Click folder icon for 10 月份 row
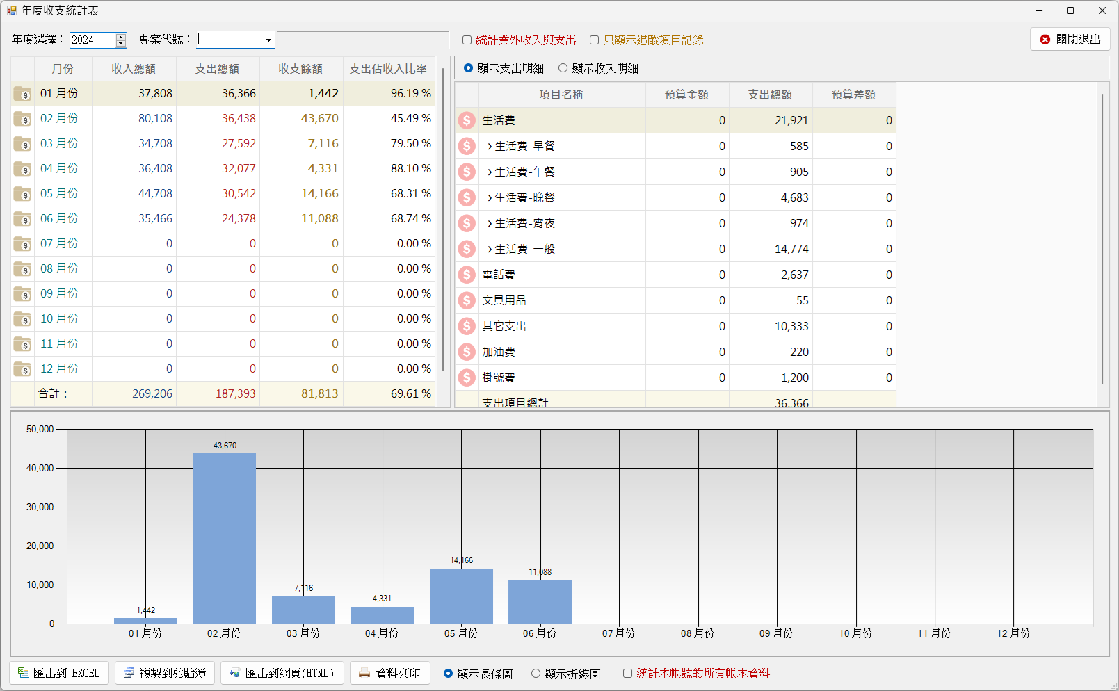This screenshot has height=691, width=1119. [x=22, y=319]
